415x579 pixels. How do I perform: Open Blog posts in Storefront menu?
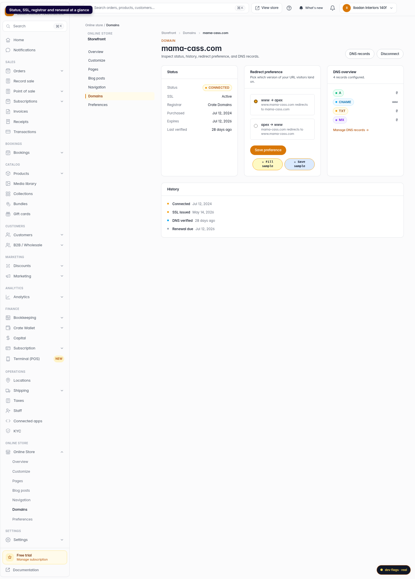tap(120, 78)
